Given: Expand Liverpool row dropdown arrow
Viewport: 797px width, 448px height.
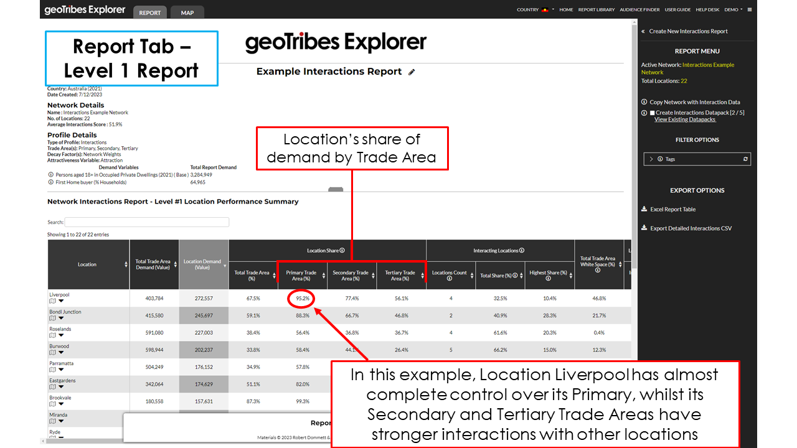Looking at the screenshot, I should pyautogui.click(x=61, y=301).
